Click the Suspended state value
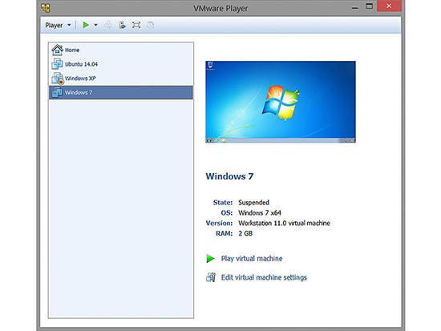The width and height of the screenshot is (441, 331). (x=253, y=203)
